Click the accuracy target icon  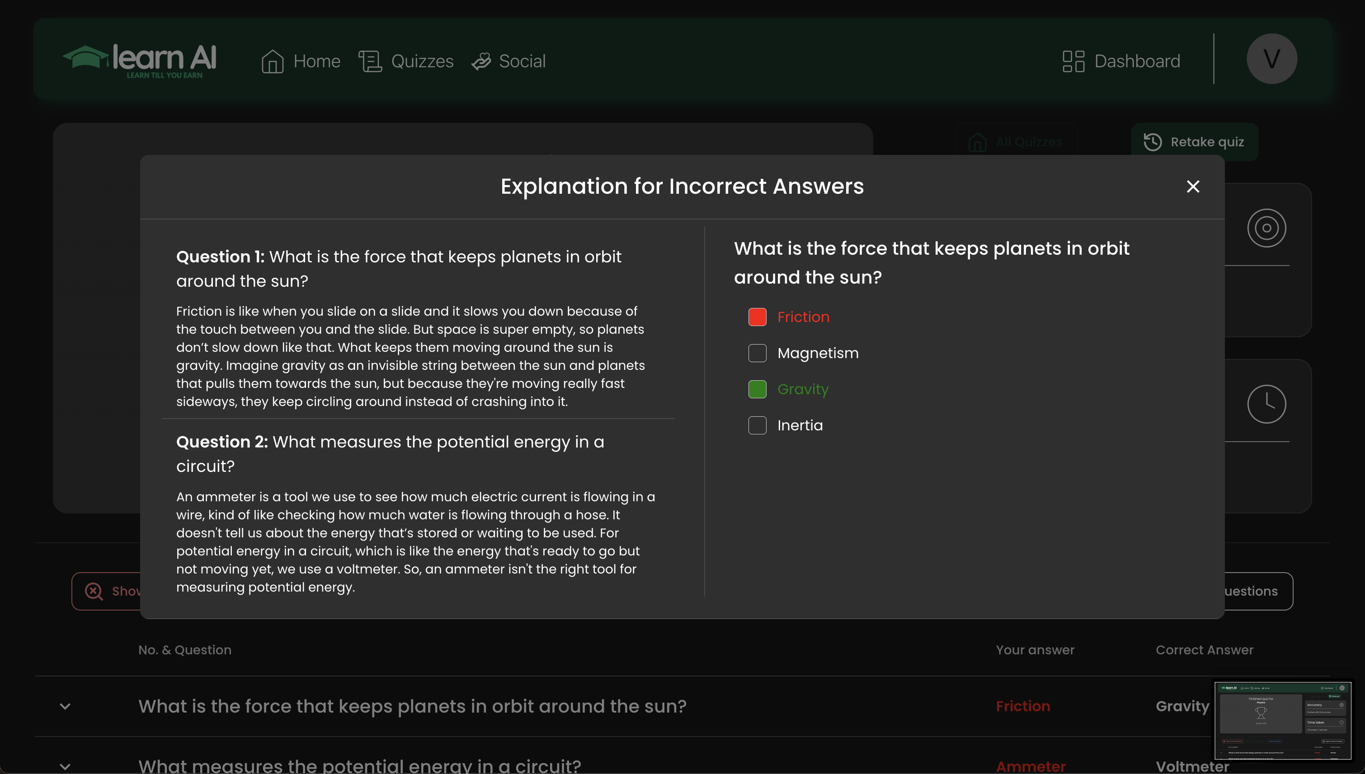tap(1266, 228)
